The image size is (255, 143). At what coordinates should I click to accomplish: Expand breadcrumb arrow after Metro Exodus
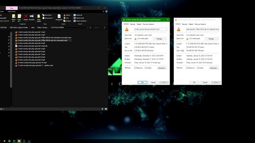(49, 27)
